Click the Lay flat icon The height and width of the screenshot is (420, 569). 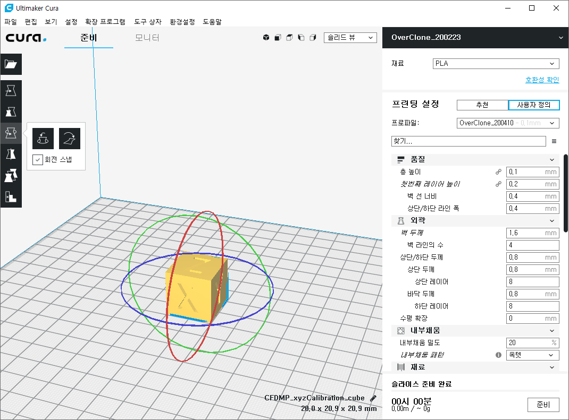click(x=69, y=139)
